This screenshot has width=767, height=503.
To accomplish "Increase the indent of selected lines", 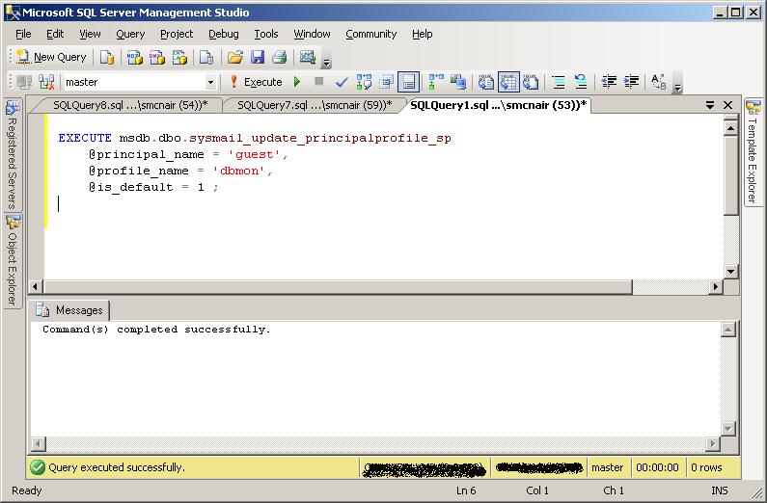I will pyautogui.click(x=632, y=82).
